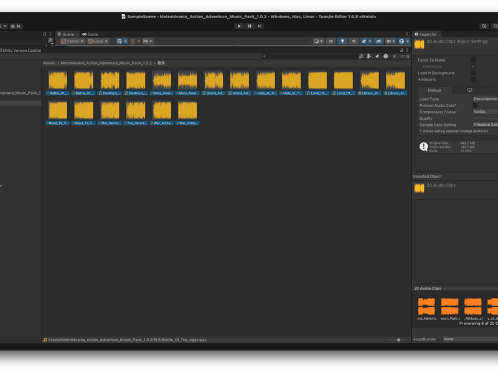The width and height of the screenshot is (498, 374).
Task: Open the scene effects dropdown arrow
Action: (370, 41)
